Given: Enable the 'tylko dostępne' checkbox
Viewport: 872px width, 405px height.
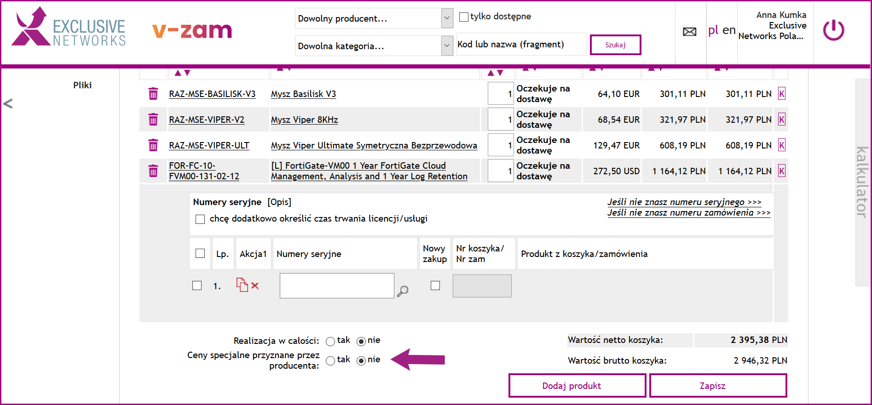Looking at the screenshot, I should tap(464, 17).
